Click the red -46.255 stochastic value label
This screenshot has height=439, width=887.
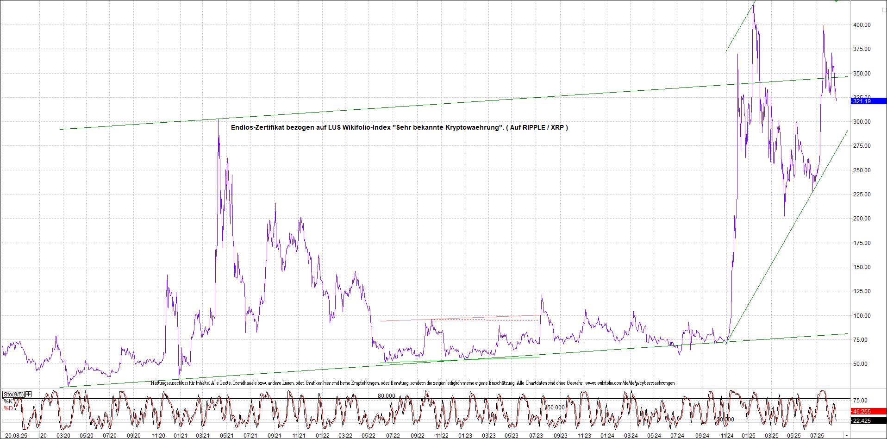868,411
